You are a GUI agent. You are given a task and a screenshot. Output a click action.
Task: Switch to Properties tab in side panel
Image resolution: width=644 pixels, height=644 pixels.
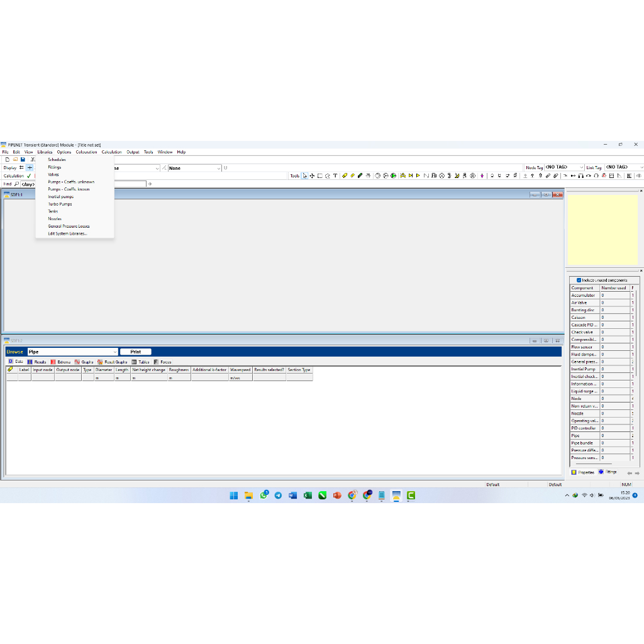pos(583,472)
